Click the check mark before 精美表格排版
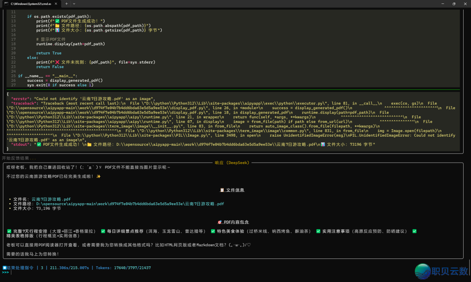The image size is (471, 282). tap(415, 231)
